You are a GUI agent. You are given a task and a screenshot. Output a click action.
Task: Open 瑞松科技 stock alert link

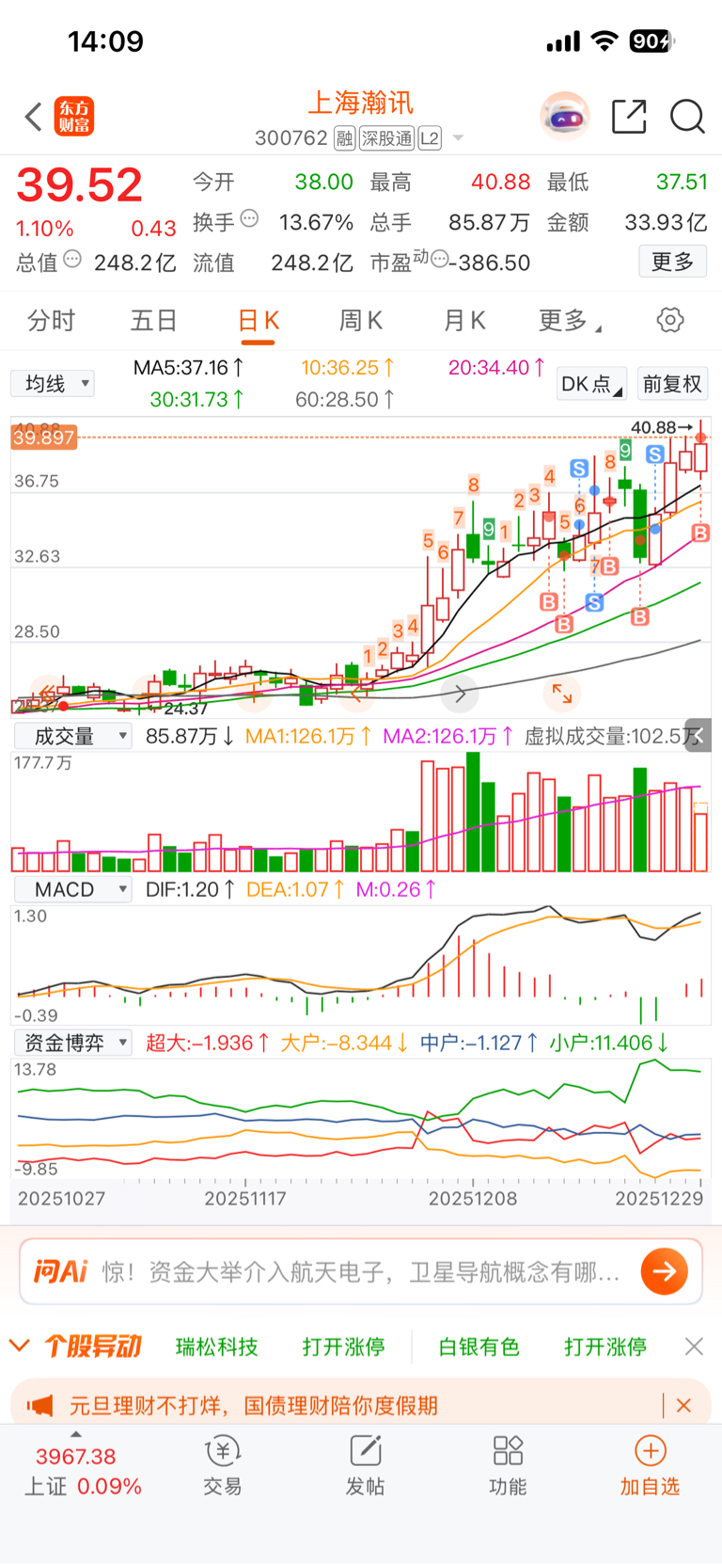[217, 1347]
